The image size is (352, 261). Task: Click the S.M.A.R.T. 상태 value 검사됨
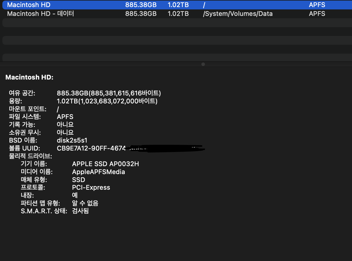coord(80,211)
